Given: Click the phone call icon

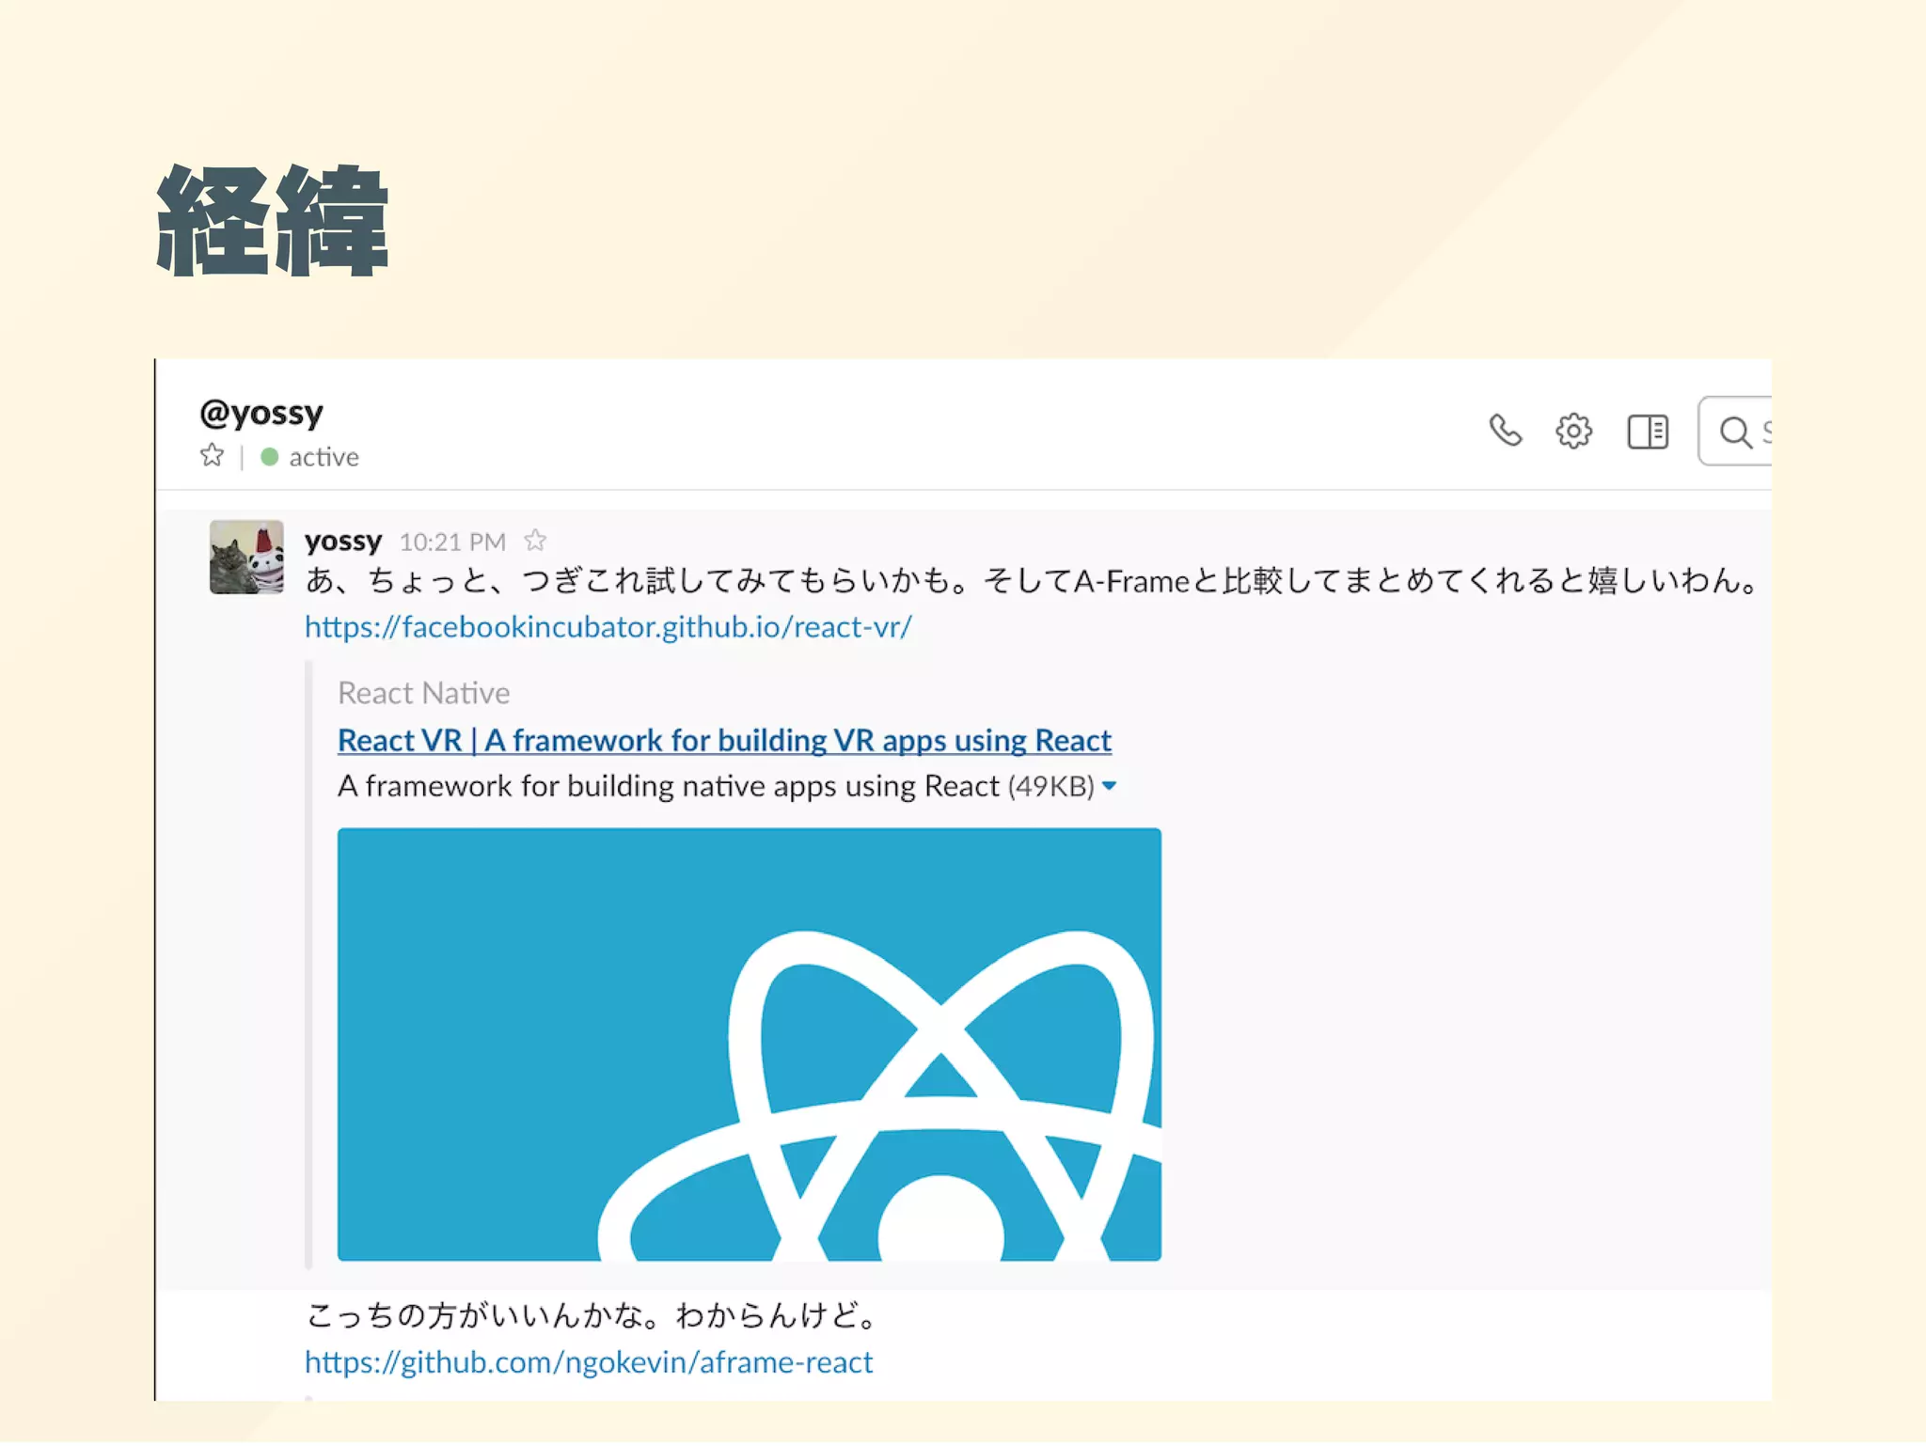Looking at the screenshot, I should 1505,432.
